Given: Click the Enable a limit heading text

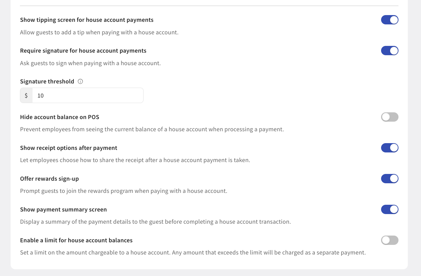Looking at the screenshot, I should coord(76,240).
